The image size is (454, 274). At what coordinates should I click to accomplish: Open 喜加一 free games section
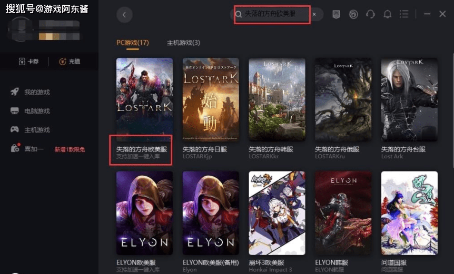tap(34, 149)
